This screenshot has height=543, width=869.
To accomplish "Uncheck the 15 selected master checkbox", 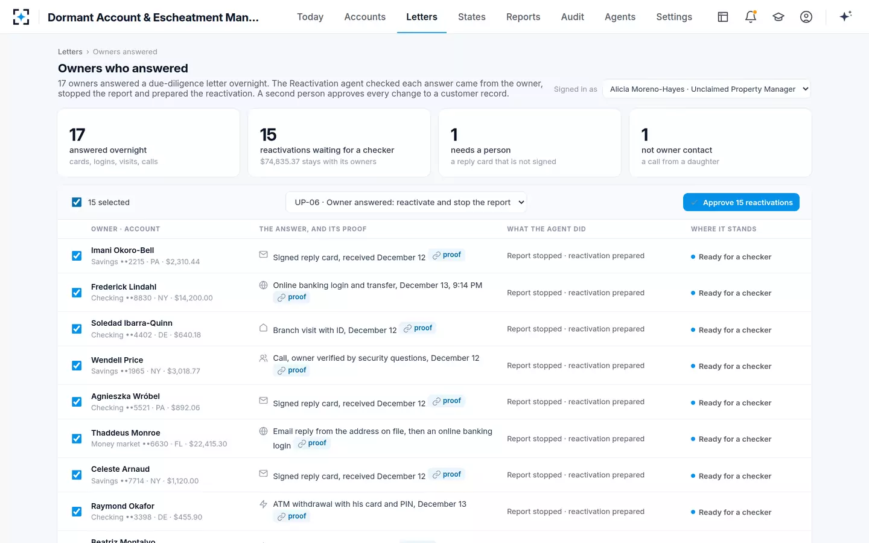I will click(x=77, y=202).
